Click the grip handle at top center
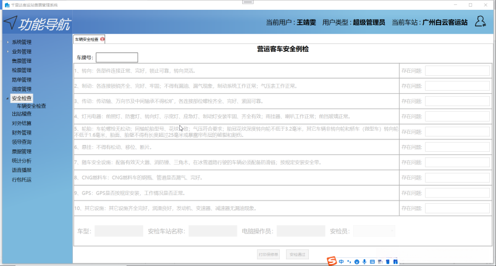496x266 pixels. (x=248, y=2)
